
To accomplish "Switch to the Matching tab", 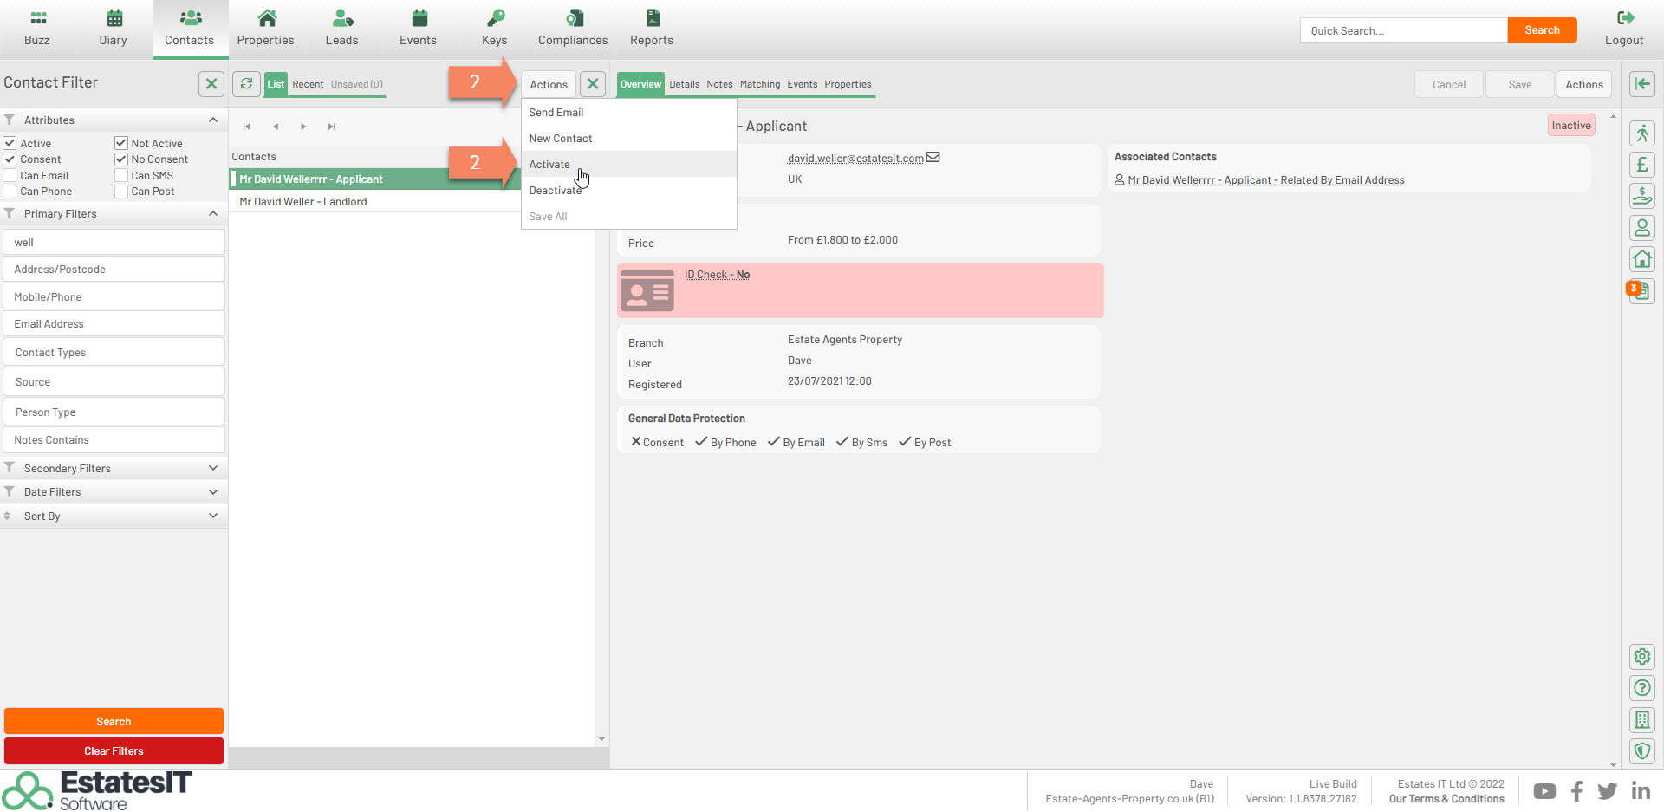I will click(x=759, y=84).
